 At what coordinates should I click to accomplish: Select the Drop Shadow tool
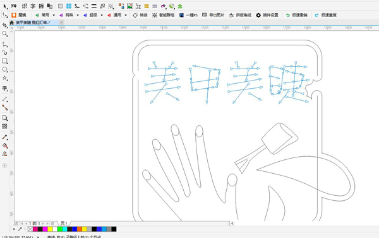[x=4, y=118]
